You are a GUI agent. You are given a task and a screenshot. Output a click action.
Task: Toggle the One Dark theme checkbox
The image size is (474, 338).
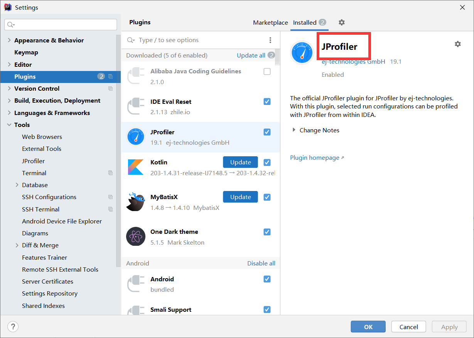(x=267, y=232)
